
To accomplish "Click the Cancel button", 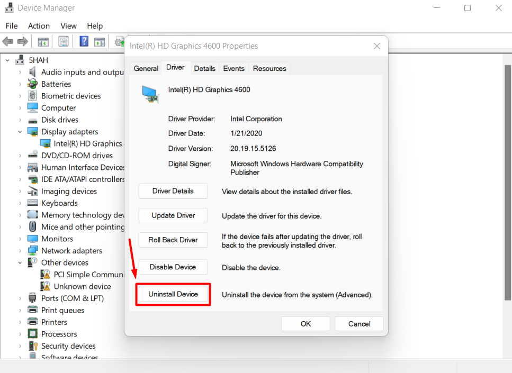I will [x=359, y=324].
